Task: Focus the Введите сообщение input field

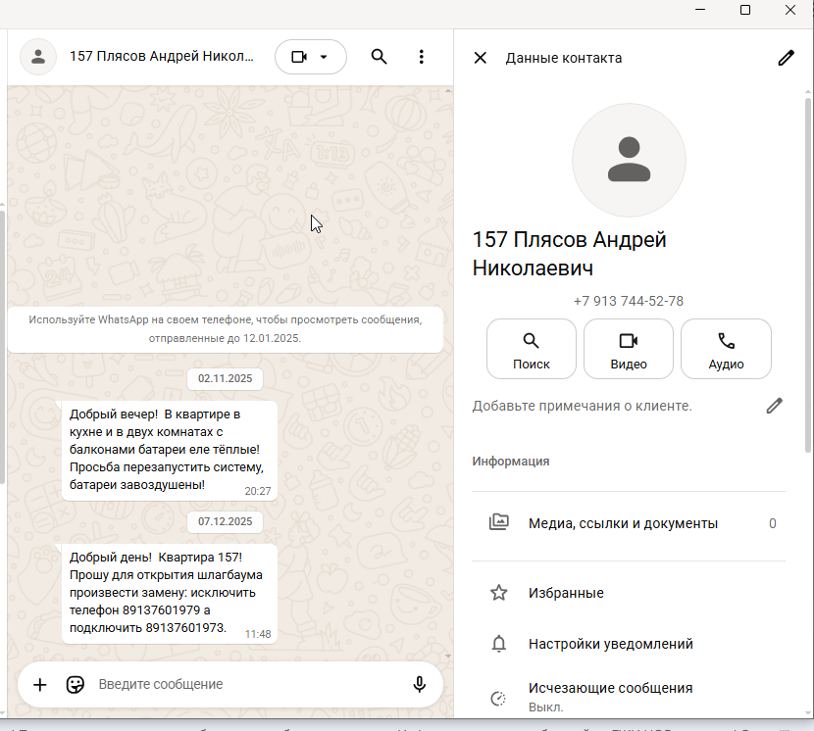Action: 249,684
